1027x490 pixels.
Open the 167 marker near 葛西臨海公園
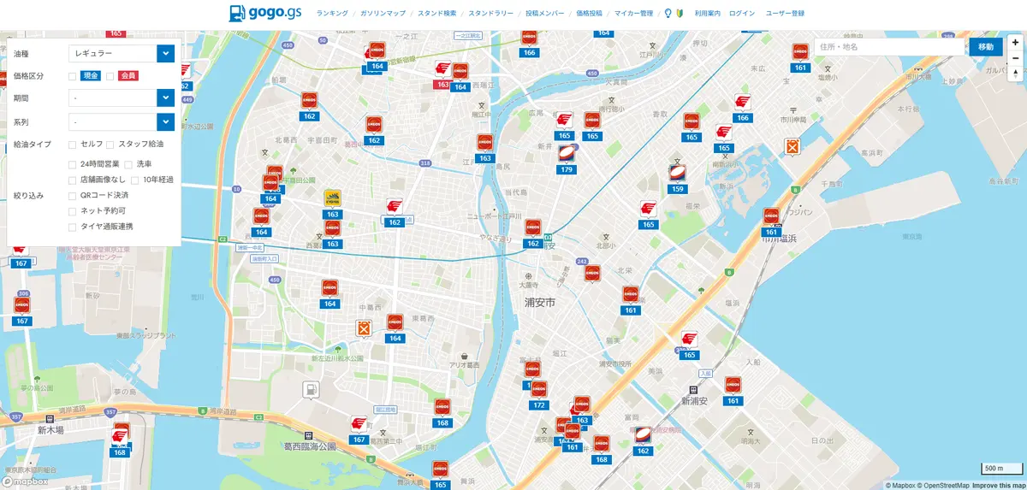[359, 429]
